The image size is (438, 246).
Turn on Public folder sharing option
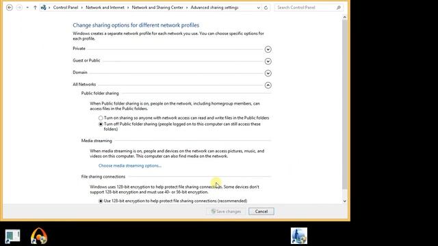(101, 118)
